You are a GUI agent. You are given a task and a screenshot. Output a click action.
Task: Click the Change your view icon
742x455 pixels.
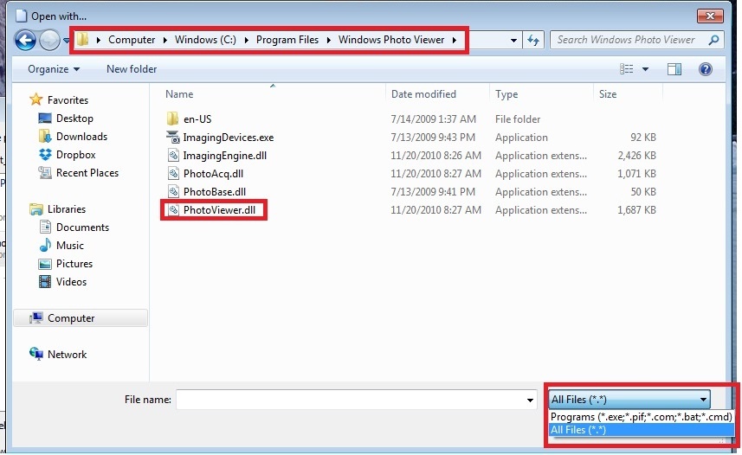click(x=627, y=69)
